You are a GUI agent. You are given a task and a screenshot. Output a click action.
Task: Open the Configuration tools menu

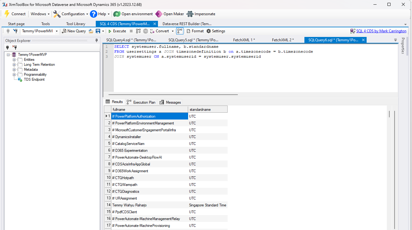[71, 14]
